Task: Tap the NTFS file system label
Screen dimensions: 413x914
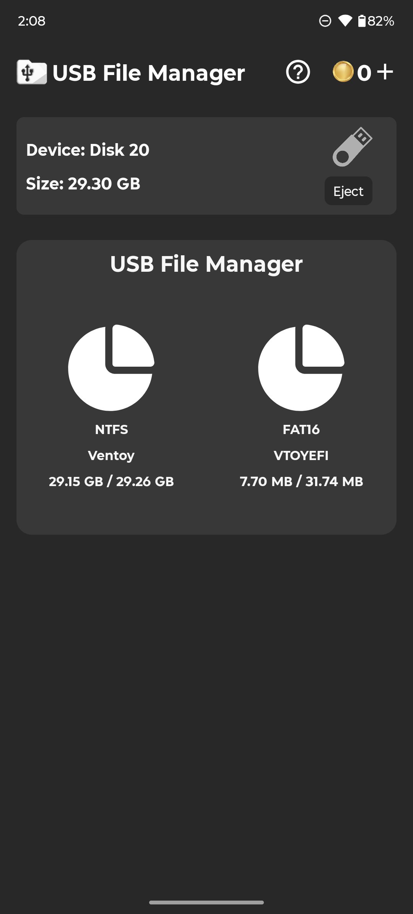Action: [111, 429]
